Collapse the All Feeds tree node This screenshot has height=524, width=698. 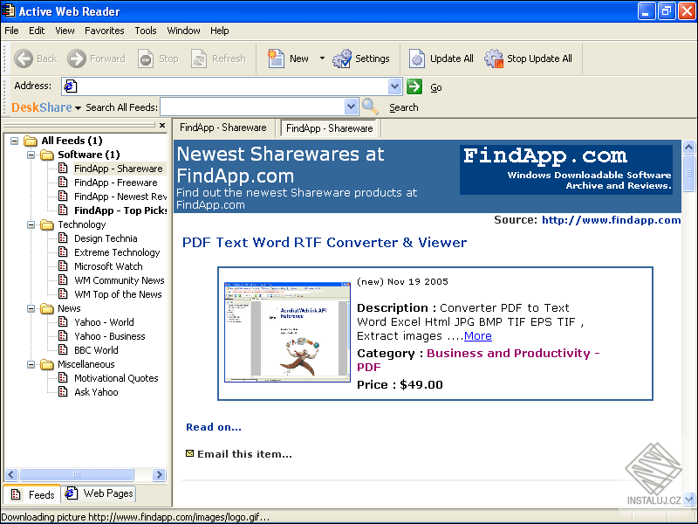tap(14, 141)
